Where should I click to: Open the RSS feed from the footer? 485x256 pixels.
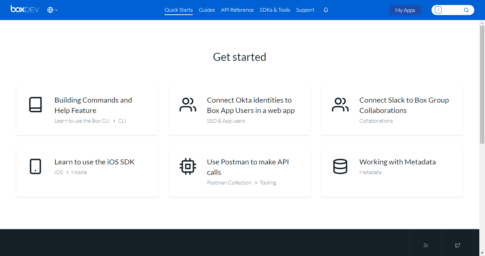point(425,245)
